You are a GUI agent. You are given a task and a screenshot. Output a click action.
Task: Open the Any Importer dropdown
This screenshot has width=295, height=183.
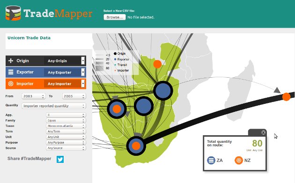click(65, 84)
